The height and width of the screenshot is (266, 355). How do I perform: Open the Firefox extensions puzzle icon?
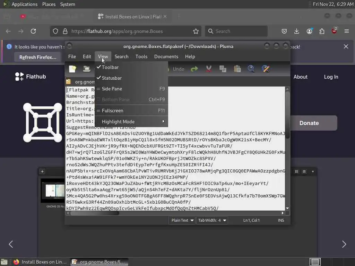tap(322, 31)
